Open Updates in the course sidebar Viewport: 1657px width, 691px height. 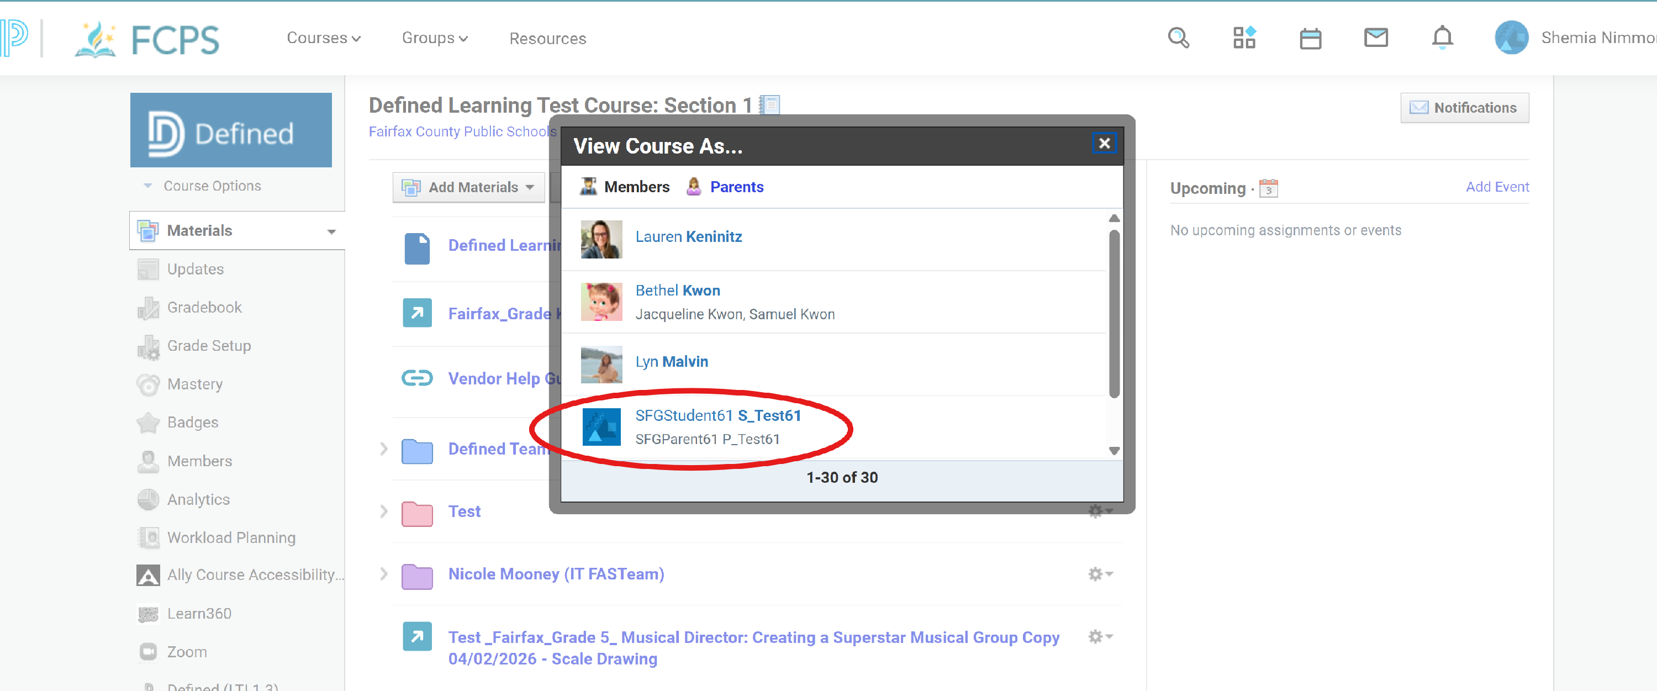point(196,269)
